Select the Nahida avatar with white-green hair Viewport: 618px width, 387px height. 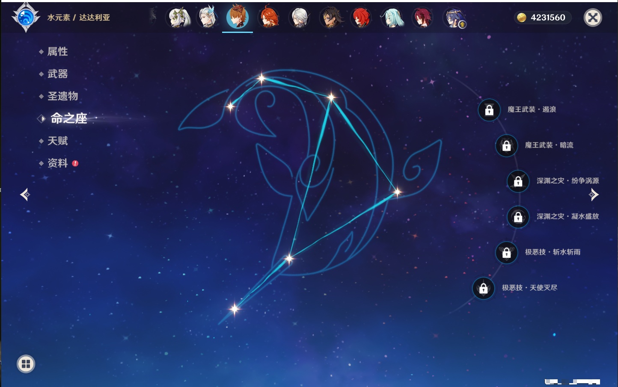[178, 18]
